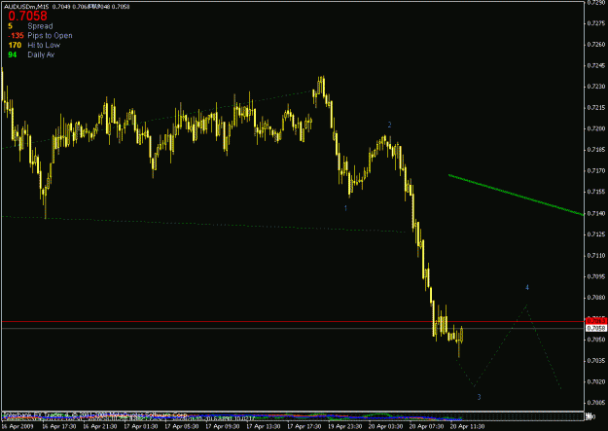The height and width of the screenshot is (431, 608).
Task: Click wave label 1 on chart
Action: pos(345,208)
